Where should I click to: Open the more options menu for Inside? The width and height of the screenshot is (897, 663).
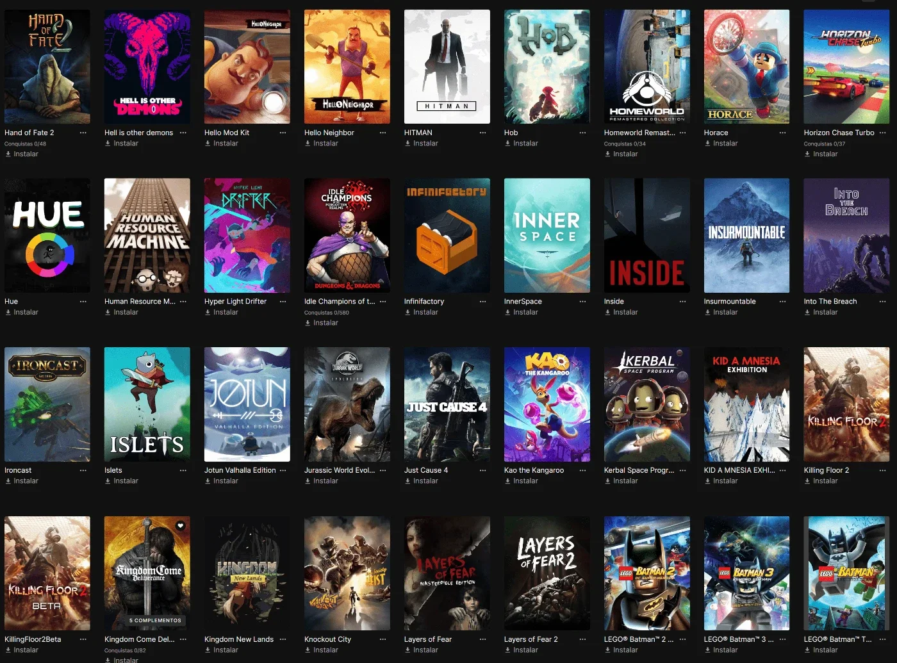[683, 301]
